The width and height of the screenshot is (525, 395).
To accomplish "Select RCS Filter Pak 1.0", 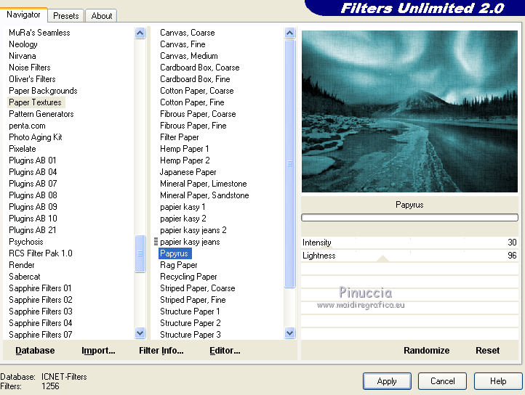I will click(x=41, y=253).
